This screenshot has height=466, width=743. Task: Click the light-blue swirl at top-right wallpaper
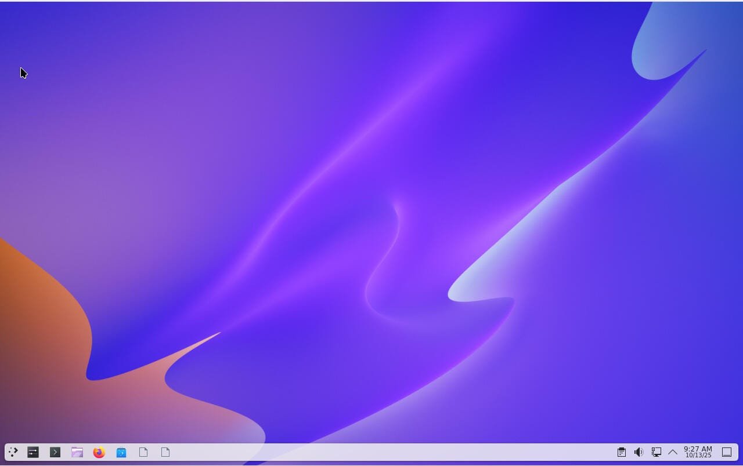pyautogui.click(x=656, y=52)
